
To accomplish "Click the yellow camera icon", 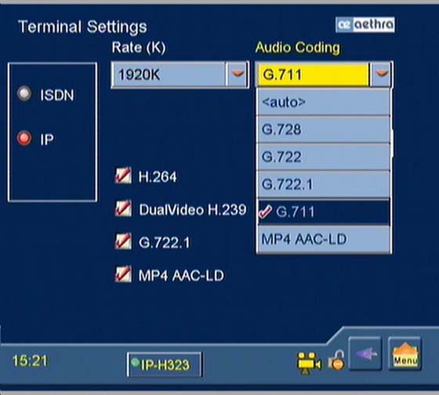I will [x=309, y=363].
